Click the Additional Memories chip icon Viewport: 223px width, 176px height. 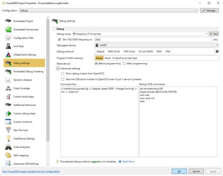point(8,105)
